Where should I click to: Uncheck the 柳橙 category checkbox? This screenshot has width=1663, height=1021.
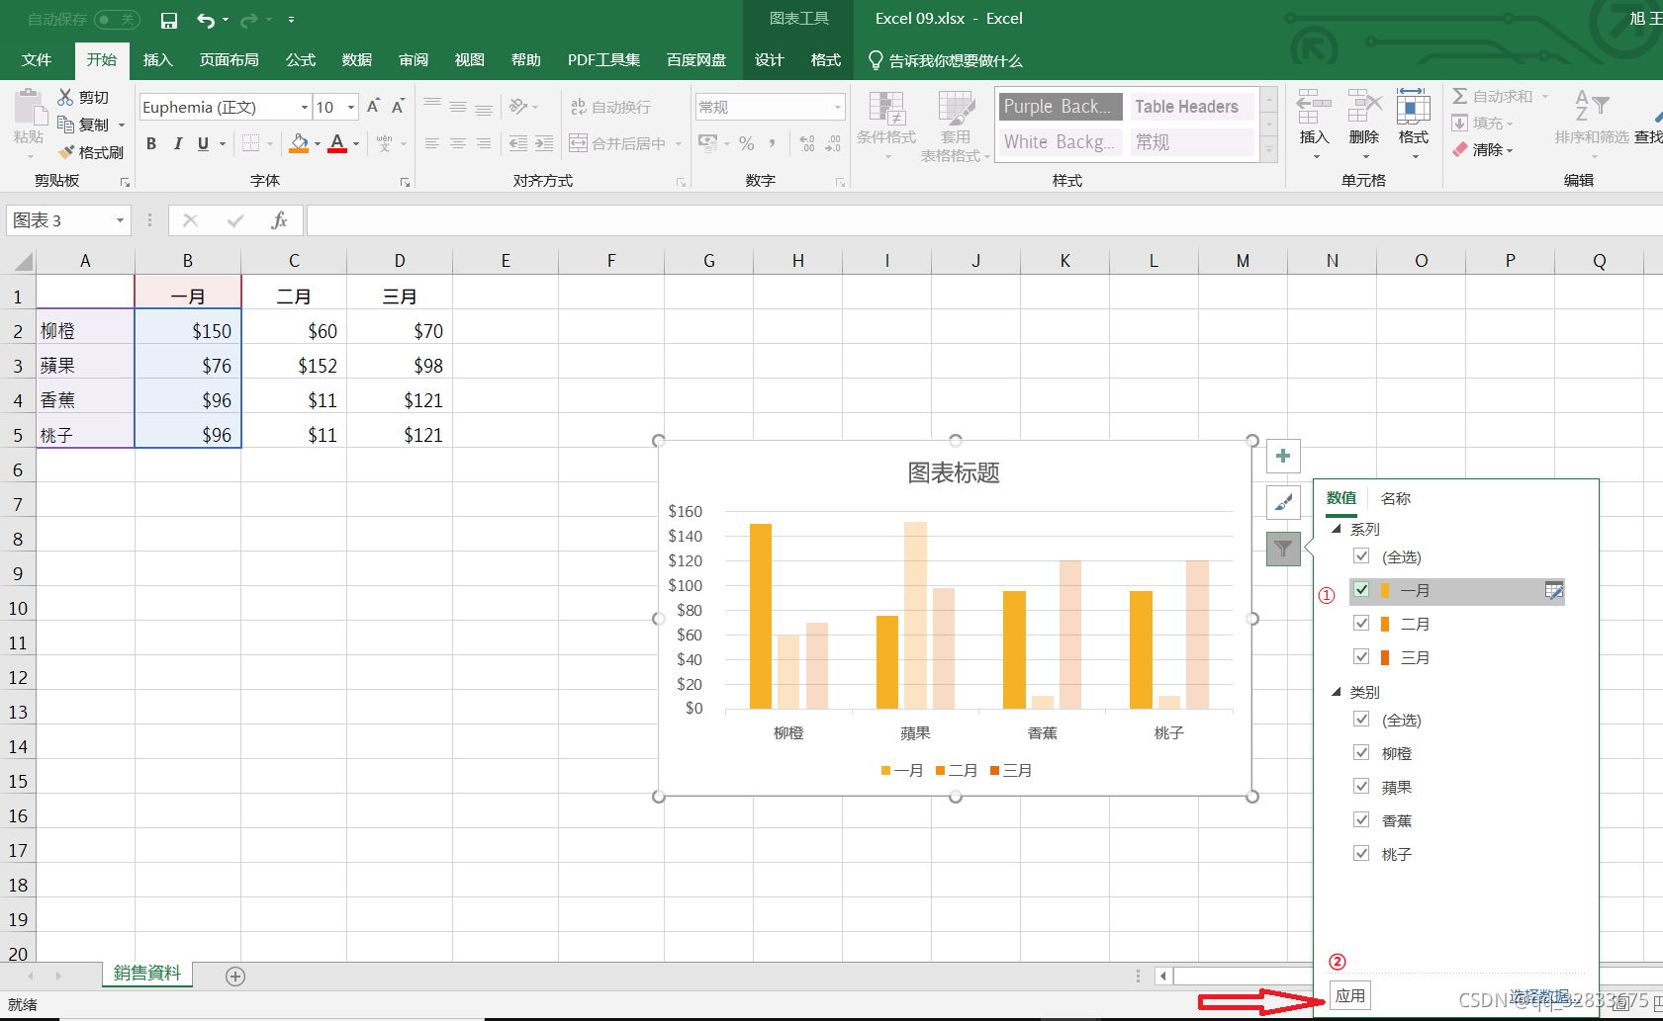(1361, 753)
